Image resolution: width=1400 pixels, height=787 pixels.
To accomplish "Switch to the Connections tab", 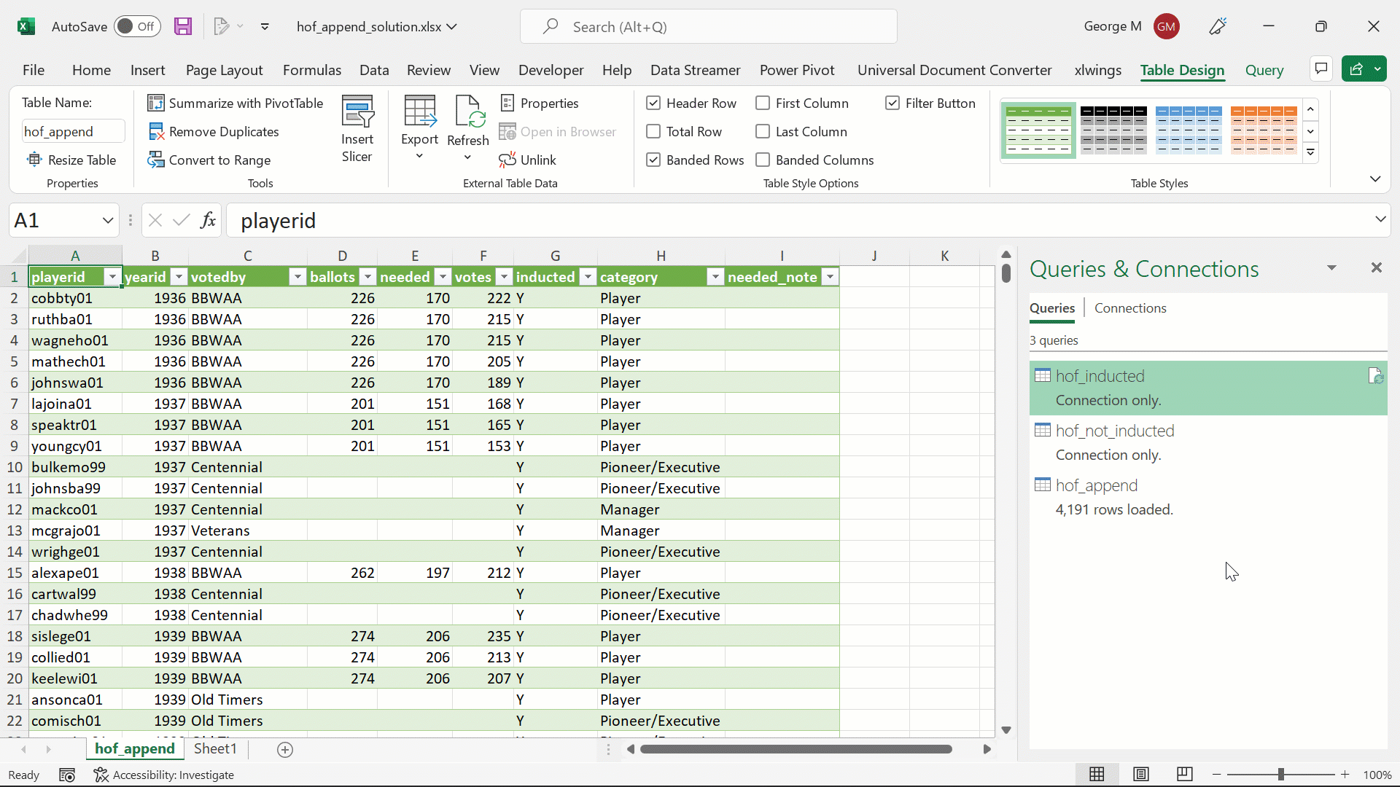I will click(1129, 308).
